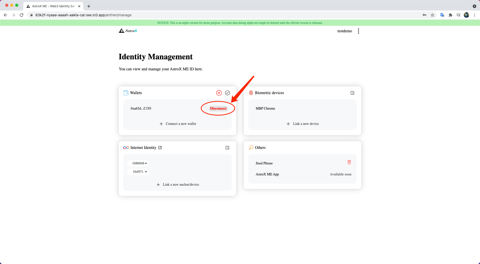Confirm with the checkmark icon in Wallets card
Viewport: 480px width, 264px height.
click(227, 93)
